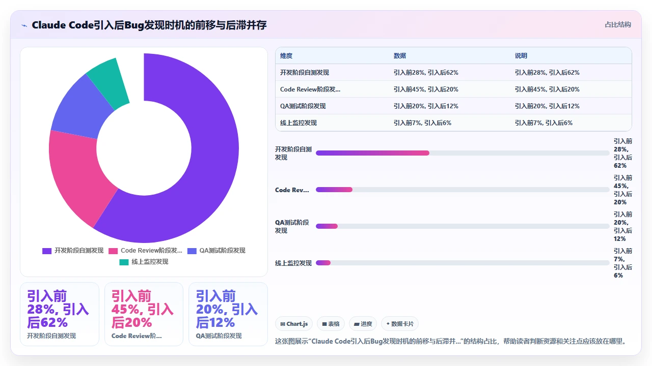This screenshot has height=366, width=652.
Task: Click the 开发阶段自测发现 legend label text
Action: (x=79, y=251)
